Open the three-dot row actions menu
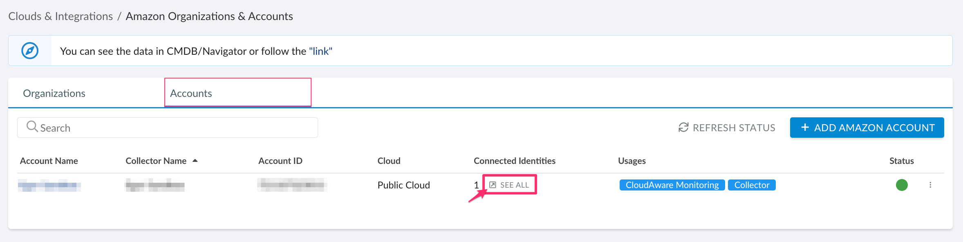The image size is (963, 242). [930, 185]
